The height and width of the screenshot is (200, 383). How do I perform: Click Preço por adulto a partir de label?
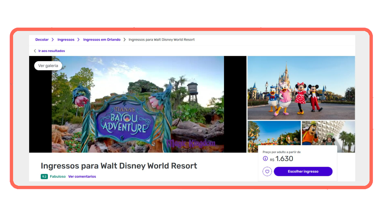pyautogui.click(x=282, y=152)
